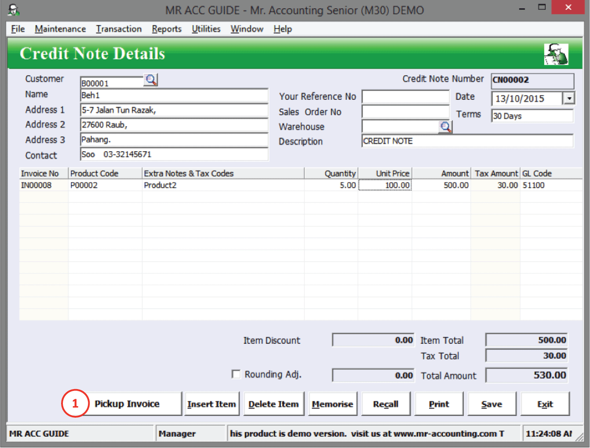Select the P00002 product code cell
Viewport: 590px width, 448px height.
pyautogui.click(x=106, y=185)
